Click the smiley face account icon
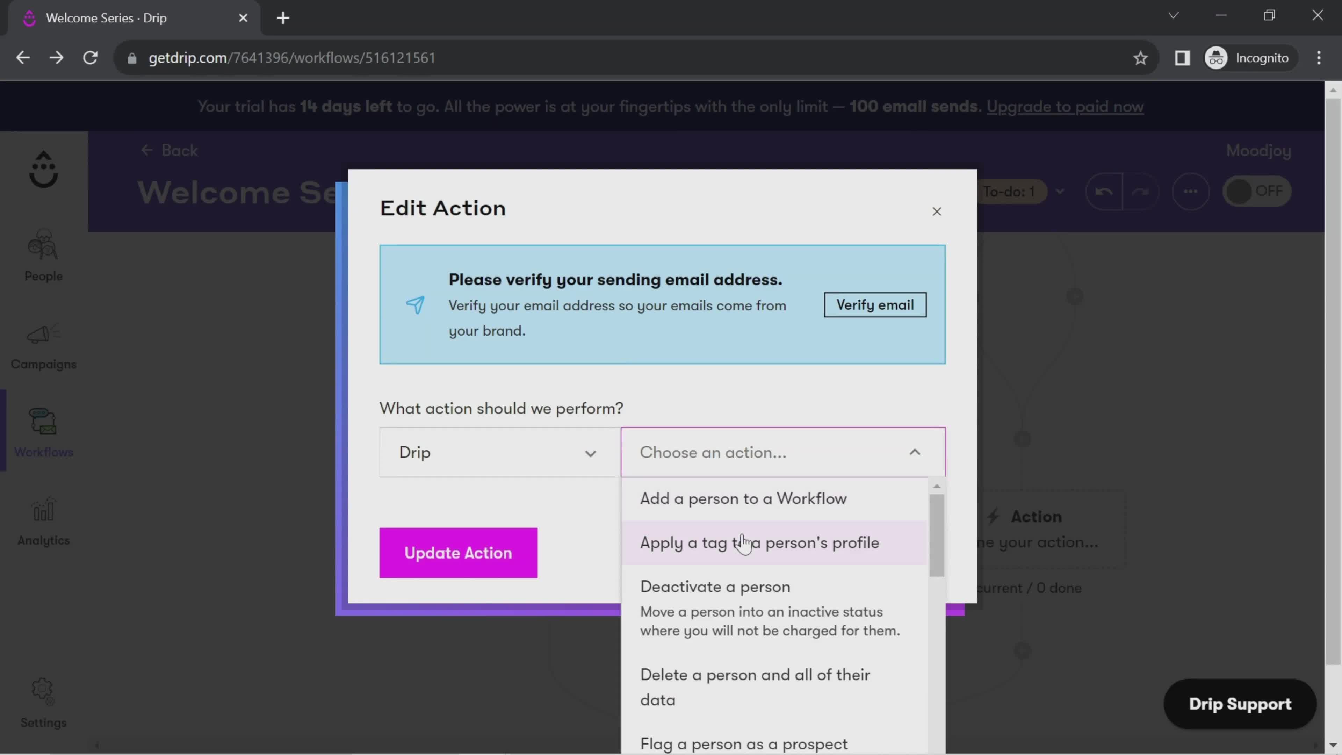Screen dimensions: 1342x755 click(x=43, y=171)
